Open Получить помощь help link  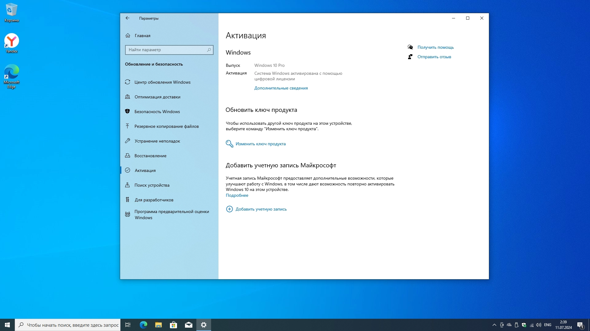pos(435,47)
